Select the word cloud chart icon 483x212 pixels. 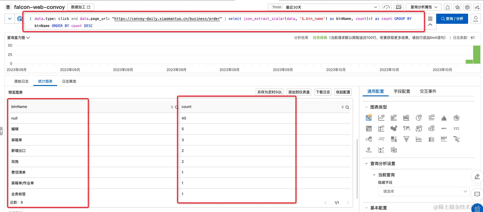[381, 139]
